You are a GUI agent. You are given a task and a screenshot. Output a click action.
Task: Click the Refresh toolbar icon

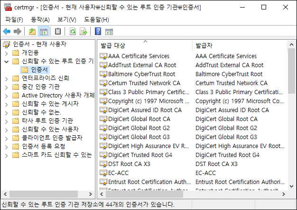(73, 31)
